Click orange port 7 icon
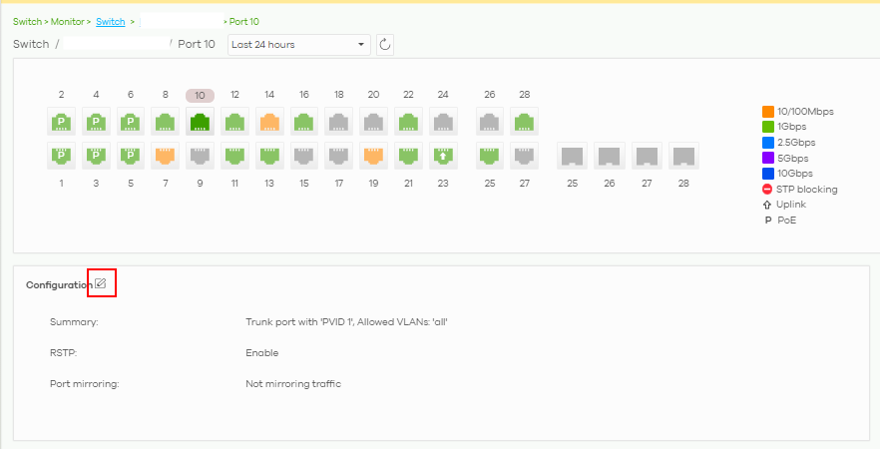 coord(166,156)
